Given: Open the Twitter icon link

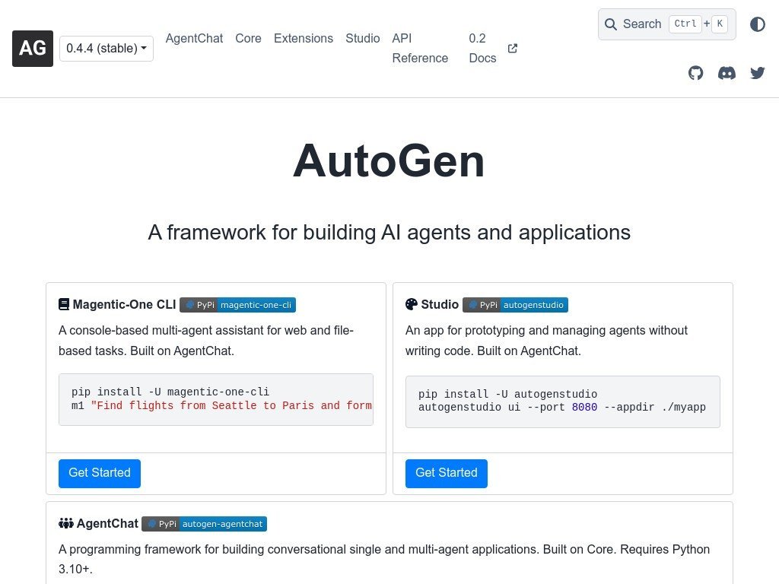Looking at the screenshot, I should click(x=757, y=73).
